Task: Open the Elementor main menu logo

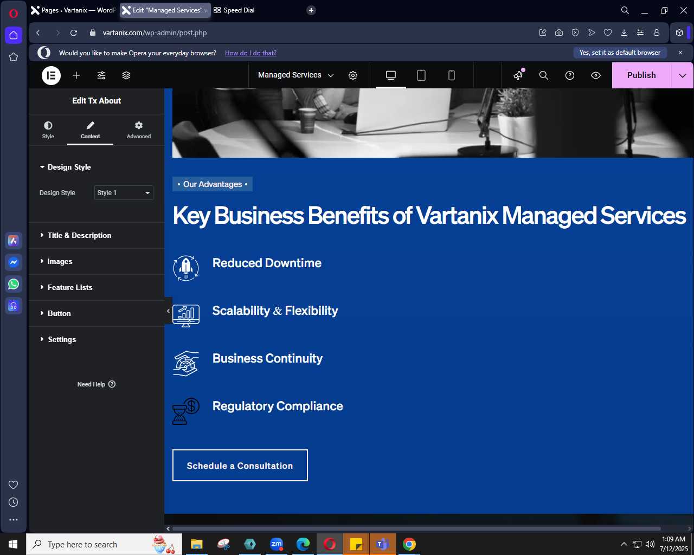Action: (x=52, y=75)
